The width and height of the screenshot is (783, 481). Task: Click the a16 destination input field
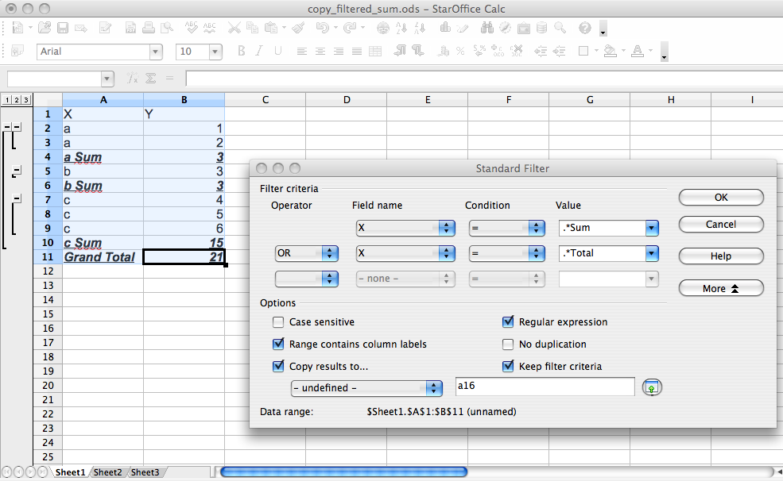tap(545, 387)
